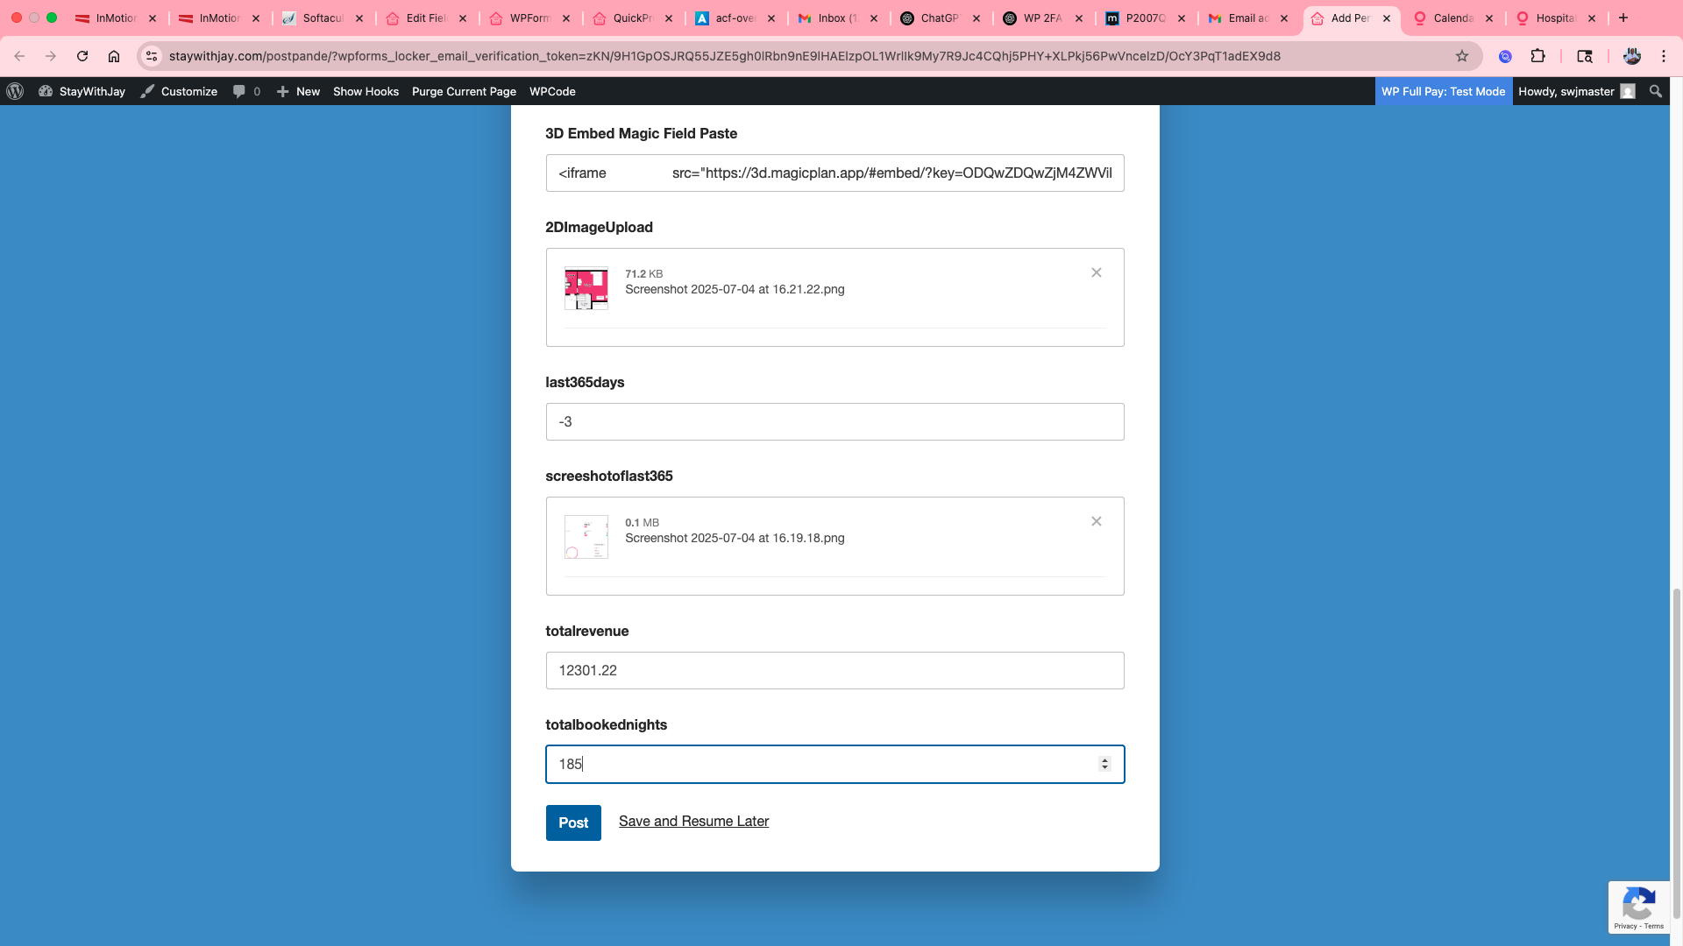1683x946 pixels.
Task: Remove the 16.19.18 screenshot upload
Action: (x=1096, y=521)
